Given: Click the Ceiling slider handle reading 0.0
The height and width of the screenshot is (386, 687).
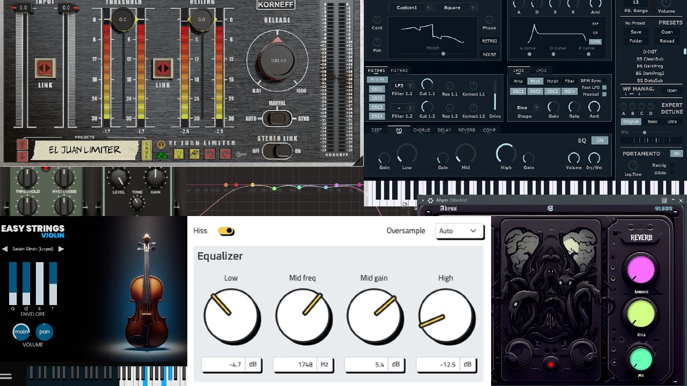Looking at the screenshot, I should pos(201,19).
